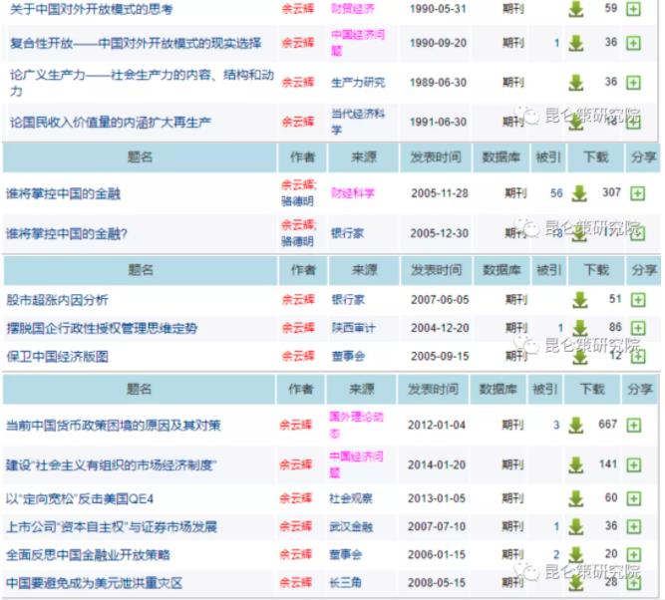Download 摆脱国企行政性授权管理思维定势 paper

[578, 328]
